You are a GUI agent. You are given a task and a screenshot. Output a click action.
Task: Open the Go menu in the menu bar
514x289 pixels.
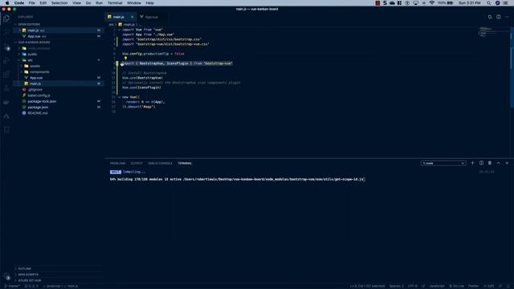pos(88,3)
